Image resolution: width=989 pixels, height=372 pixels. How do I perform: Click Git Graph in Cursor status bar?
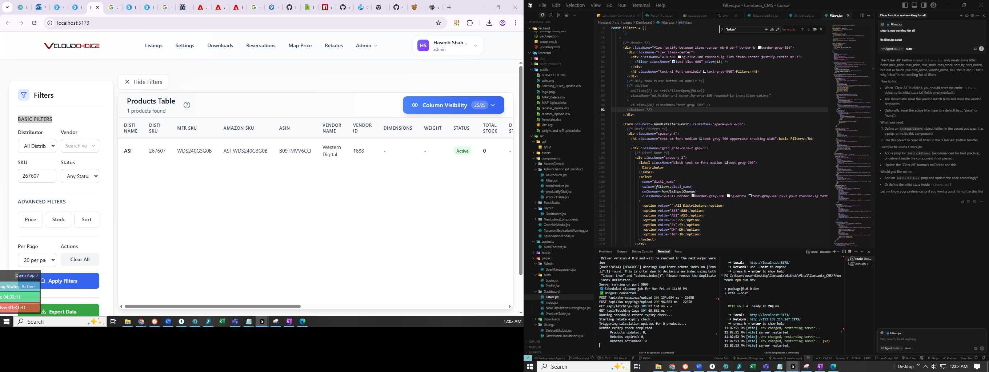[620, 358]
